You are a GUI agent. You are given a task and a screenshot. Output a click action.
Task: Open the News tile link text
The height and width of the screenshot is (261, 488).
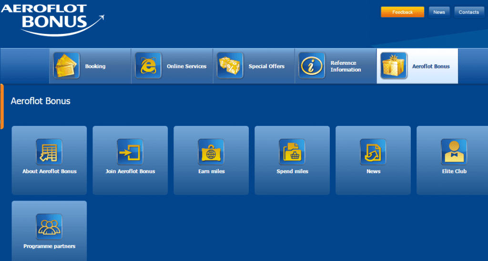[x=373, y=171]
